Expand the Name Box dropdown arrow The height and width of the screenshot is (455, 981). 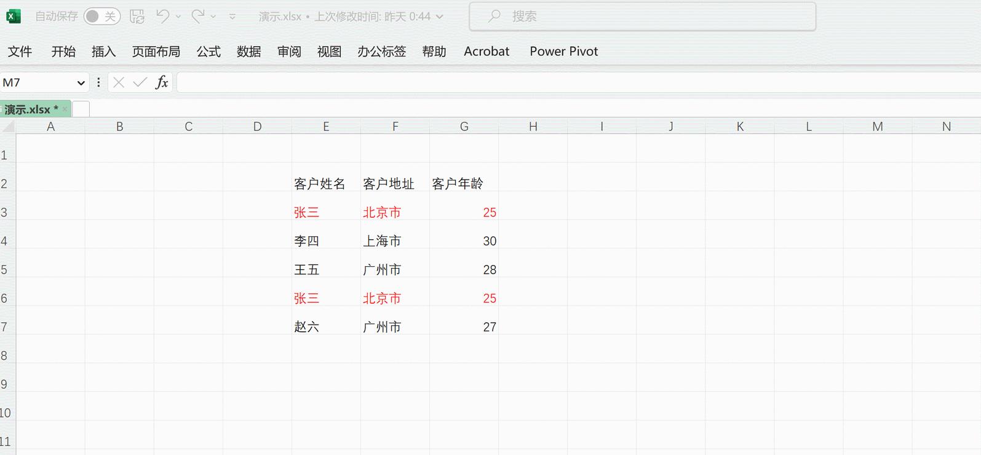(x=81, y=82)
